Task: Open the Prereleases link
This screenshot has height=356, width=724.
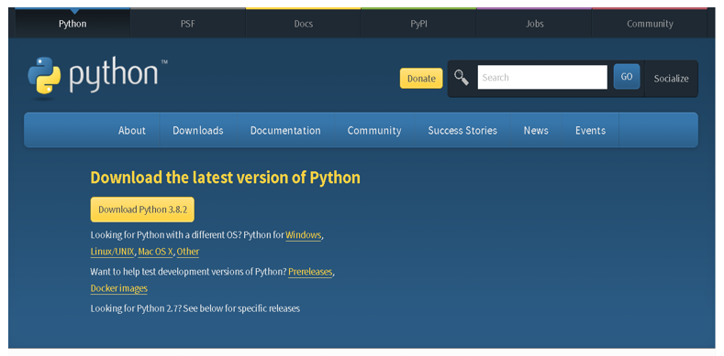Action: 310,272
